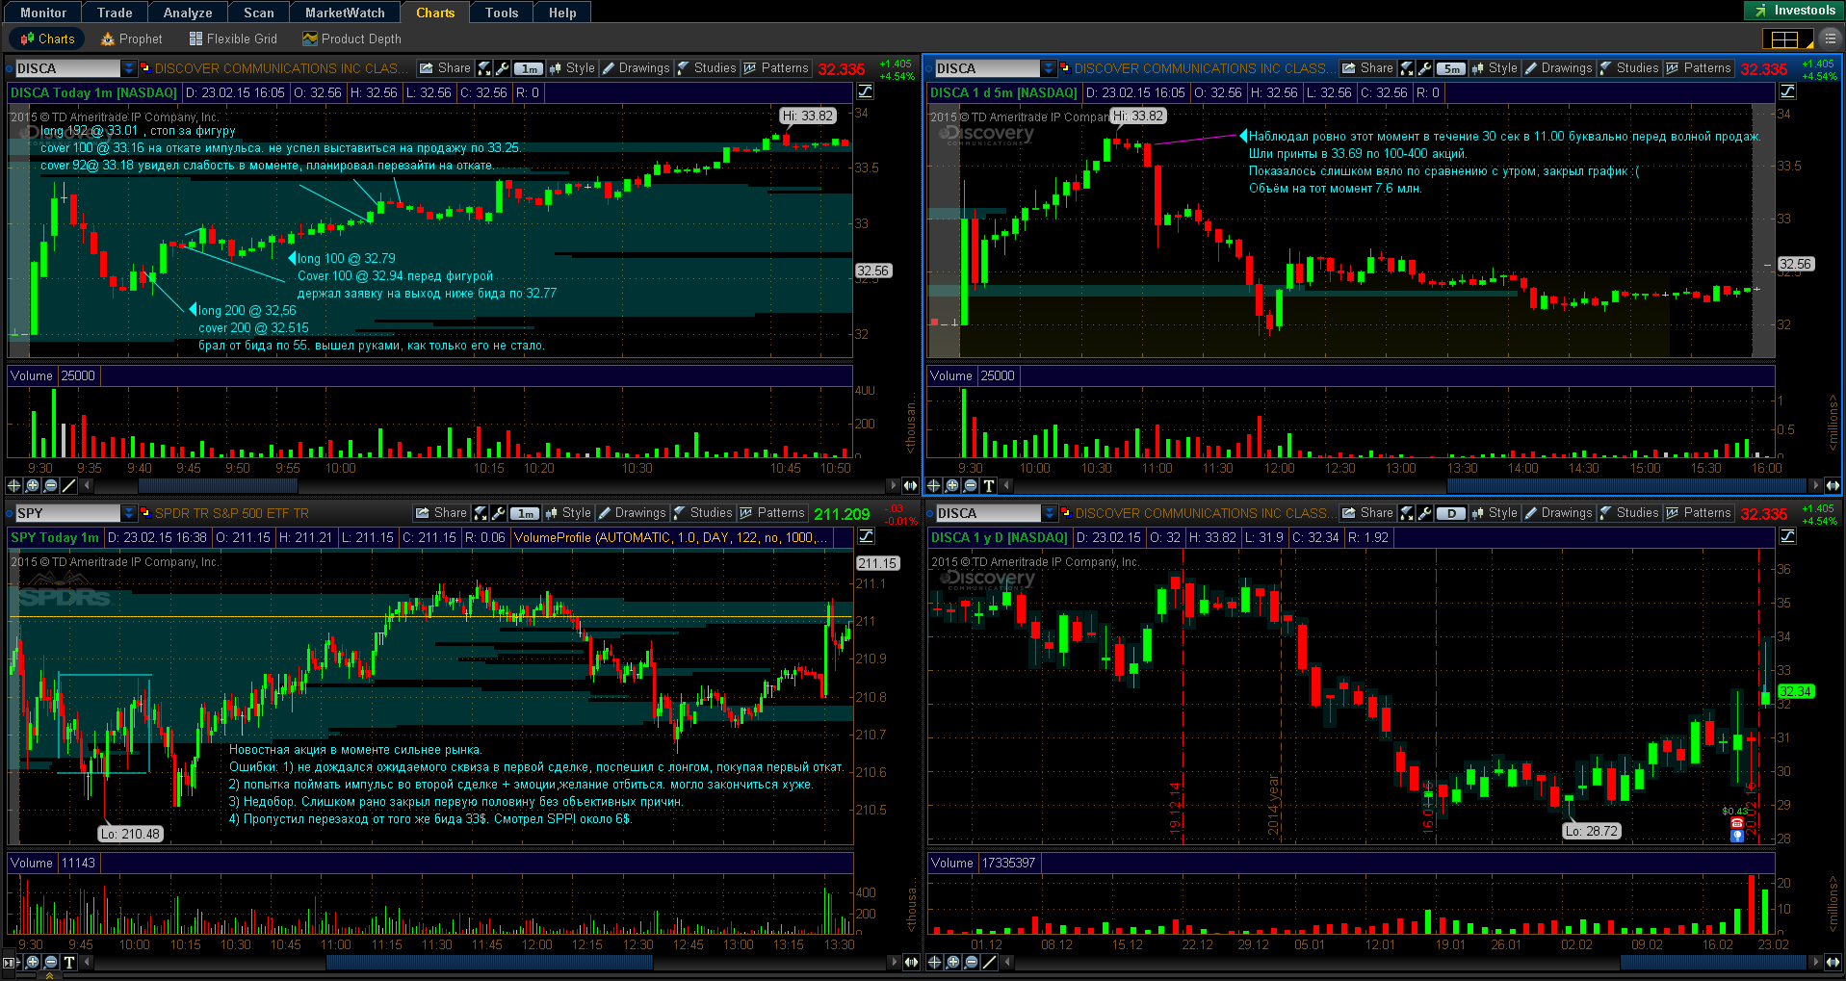
Task: Click the wrench settings icon in DISCA 1m chart
Action: (x=503, y=68)
